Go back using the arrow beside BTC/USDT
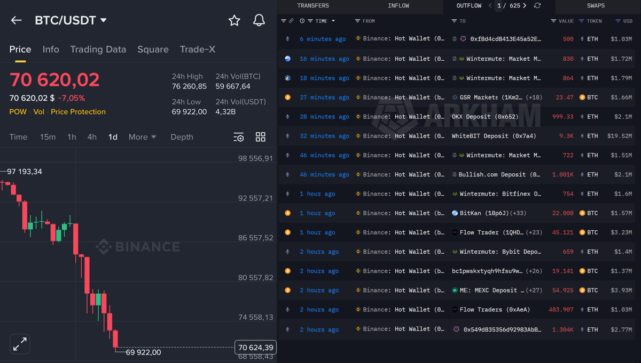Image resolution: width=641 pixels, height=363 pixels. [x=17, y=20]
